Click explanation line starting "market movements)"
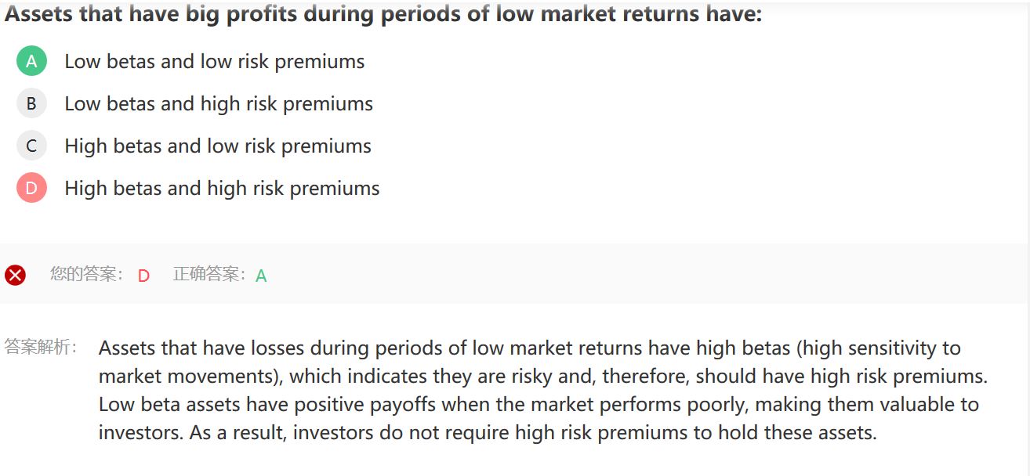1030x476 pixels. tap(543, 376)
